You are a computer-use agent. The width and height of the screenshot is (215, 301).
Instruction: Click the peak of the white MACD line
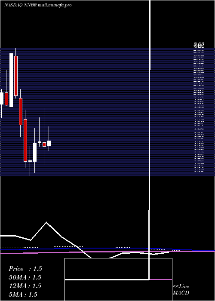[x=46, y=222]
